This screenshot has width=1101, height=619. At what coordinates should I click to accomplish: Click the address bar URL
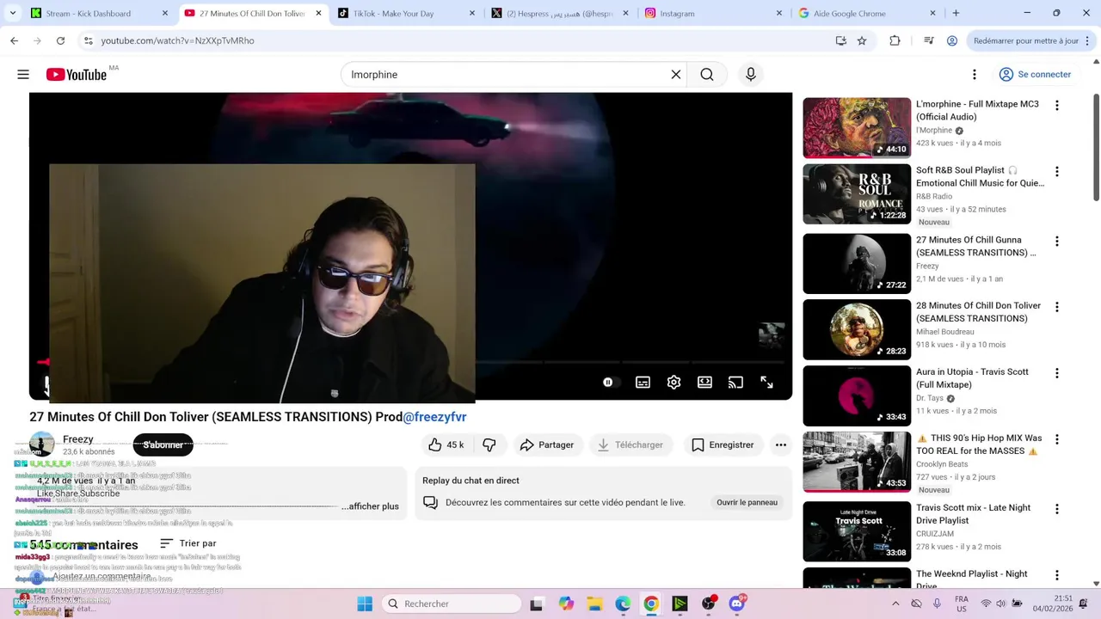click(x=177, y=40)
